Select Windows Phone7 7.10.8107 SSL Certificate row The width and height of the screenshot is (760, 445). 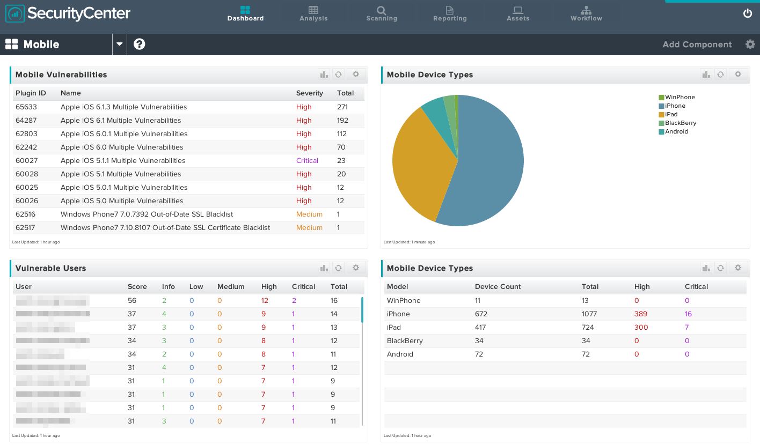188,228
